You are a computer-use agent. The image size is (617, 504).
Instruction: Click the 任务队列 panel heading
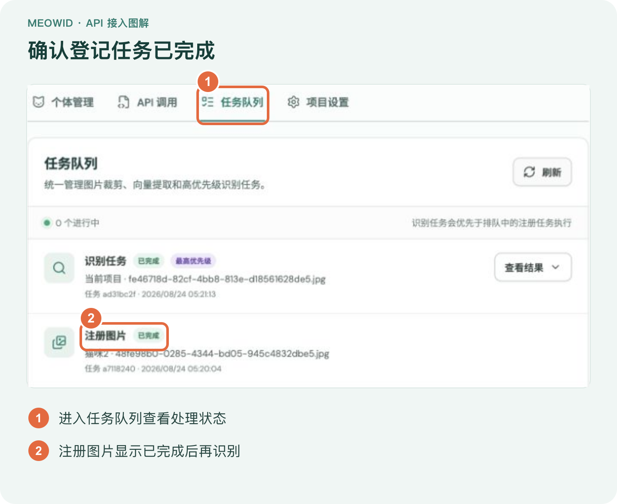coord(71,163)
